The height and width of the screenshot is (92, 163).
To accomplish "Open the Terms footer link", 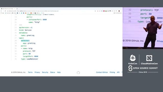I will (30, 72).
